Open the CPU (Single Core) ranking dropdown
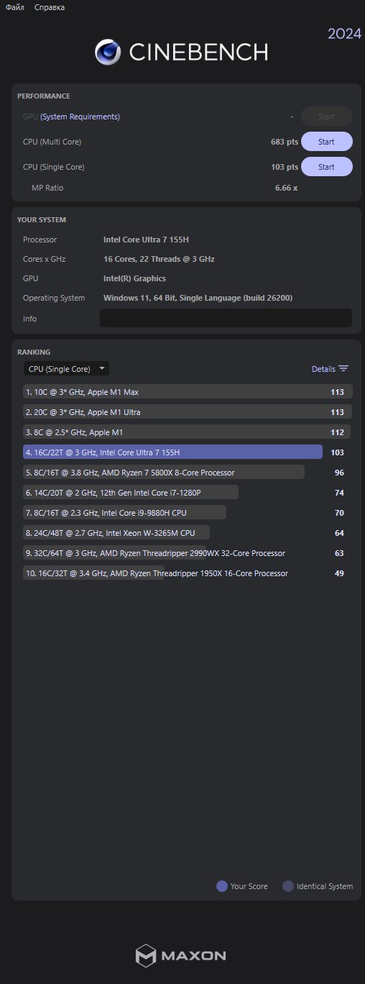The image size is (365, 984). point(66,369)
